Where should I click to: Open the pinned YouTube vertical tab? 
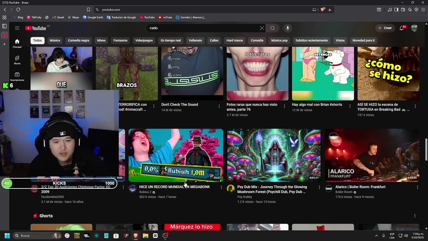tap(4, 35)
